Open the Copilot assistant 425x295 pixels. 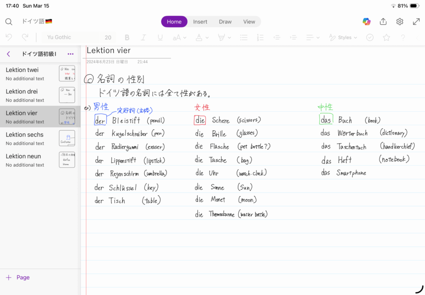click(366, 22)
